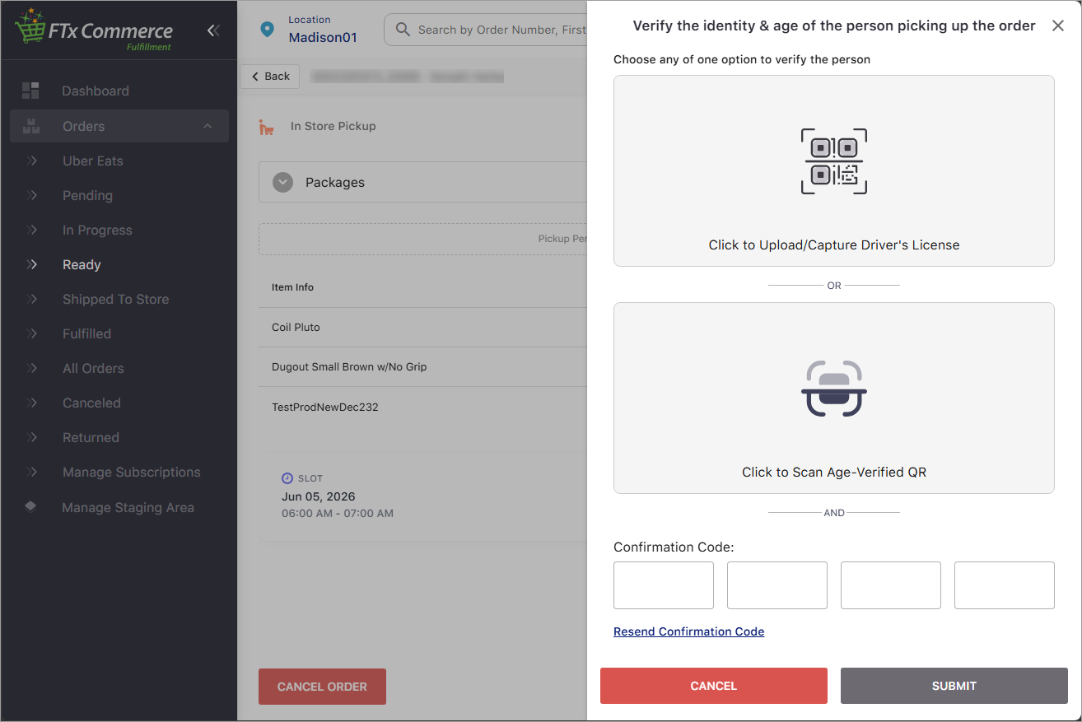Click the first confirmation code box
The height and width of the screenshot is (722, 1082).
pyautogui.click(x=664, y=585)
